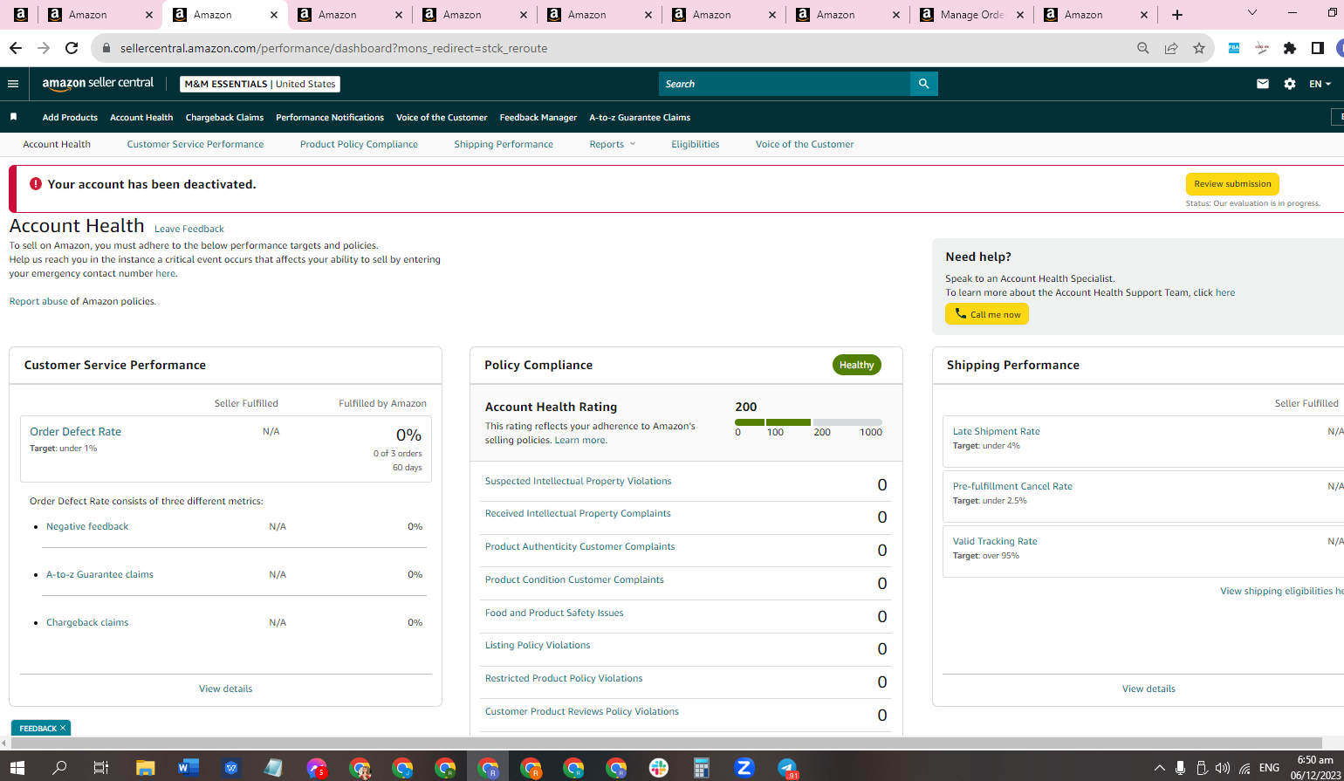Open a new browser tab

click(1177, 15)
